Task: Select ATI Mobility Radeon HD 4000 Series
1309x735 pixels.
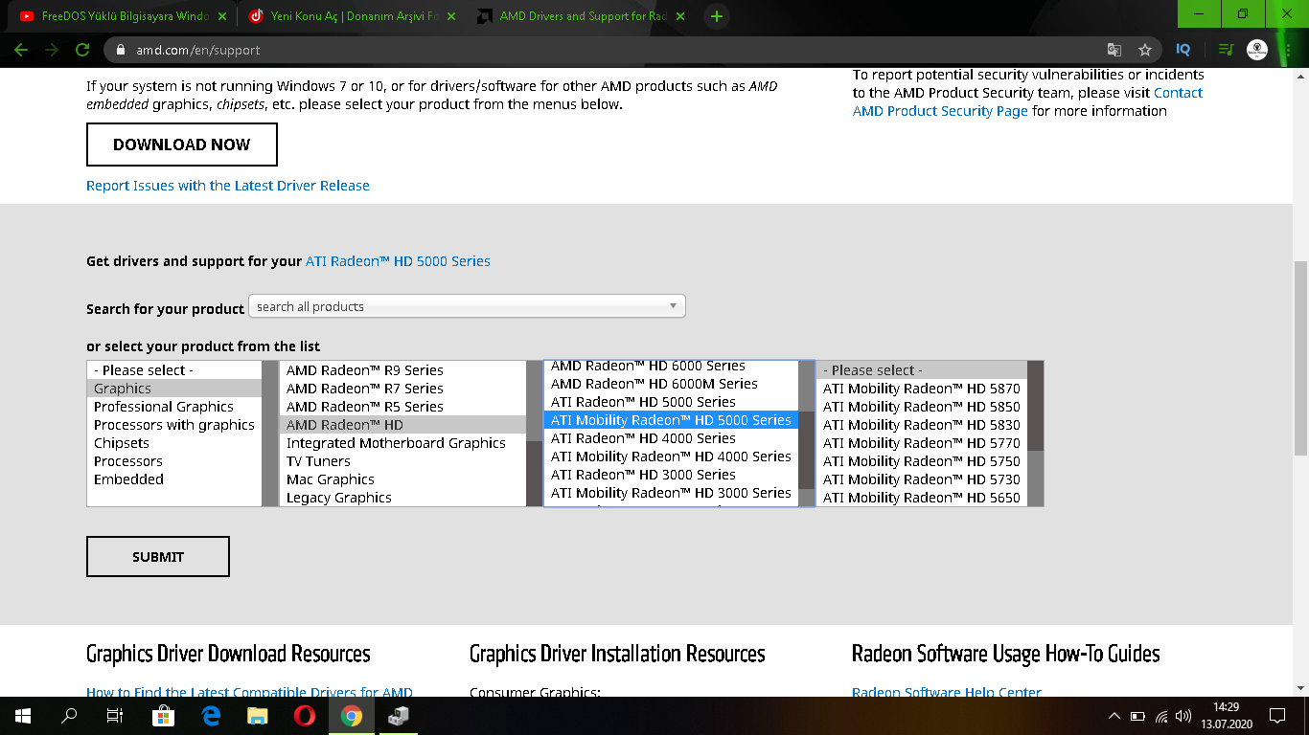Action: pyautogui.click(x=671, y=457)
